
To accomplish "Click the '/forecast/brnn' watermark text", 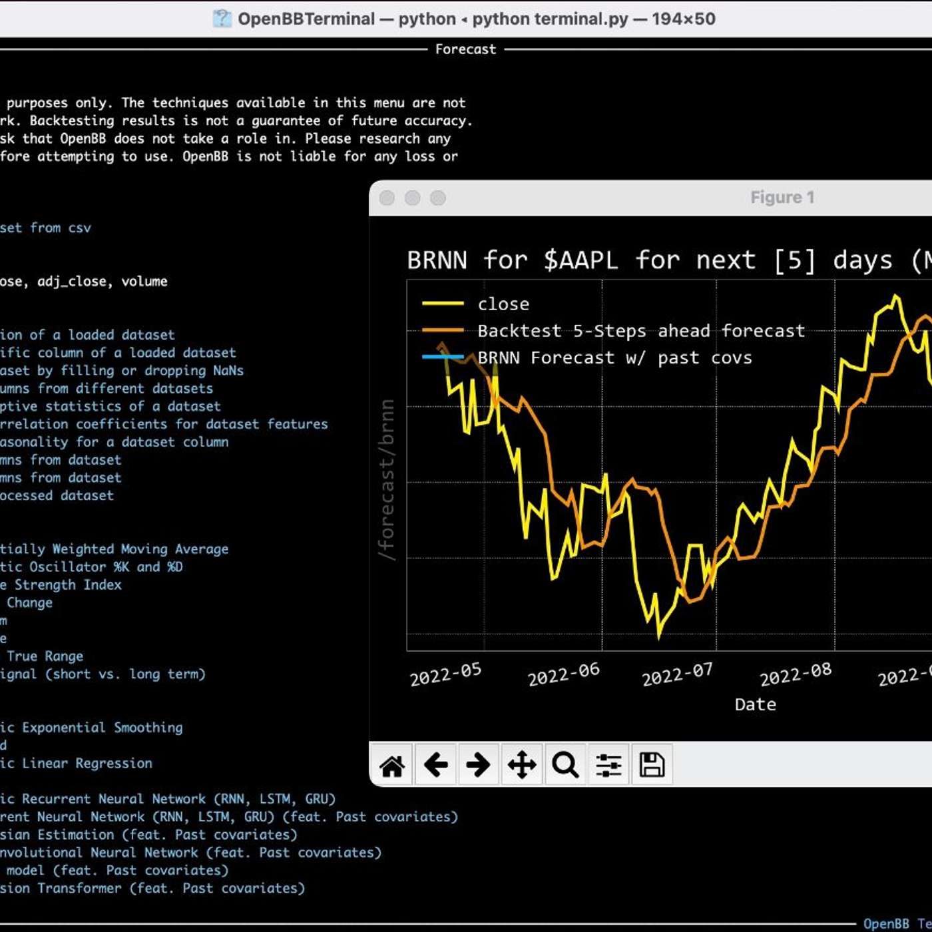I will coord(387,479).
